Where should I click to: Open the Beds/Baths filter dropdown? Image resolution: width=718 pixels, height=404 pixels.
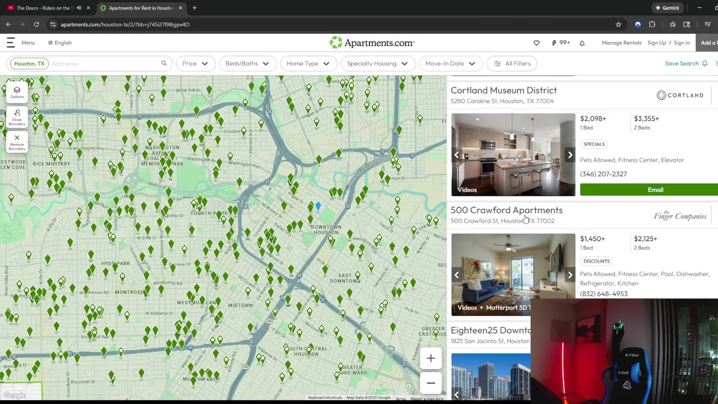[x=247, y=63]
